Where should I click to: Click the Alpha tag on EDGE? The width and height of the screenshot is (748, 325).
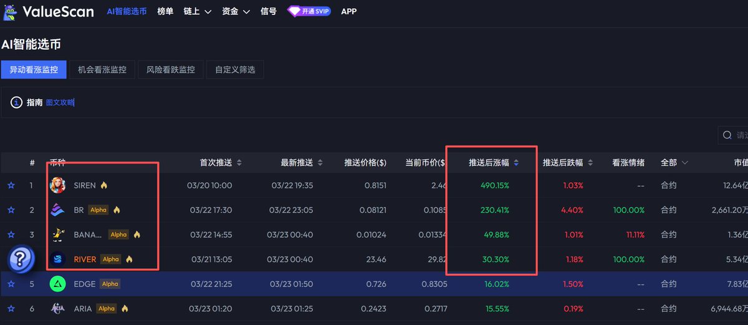110,284
